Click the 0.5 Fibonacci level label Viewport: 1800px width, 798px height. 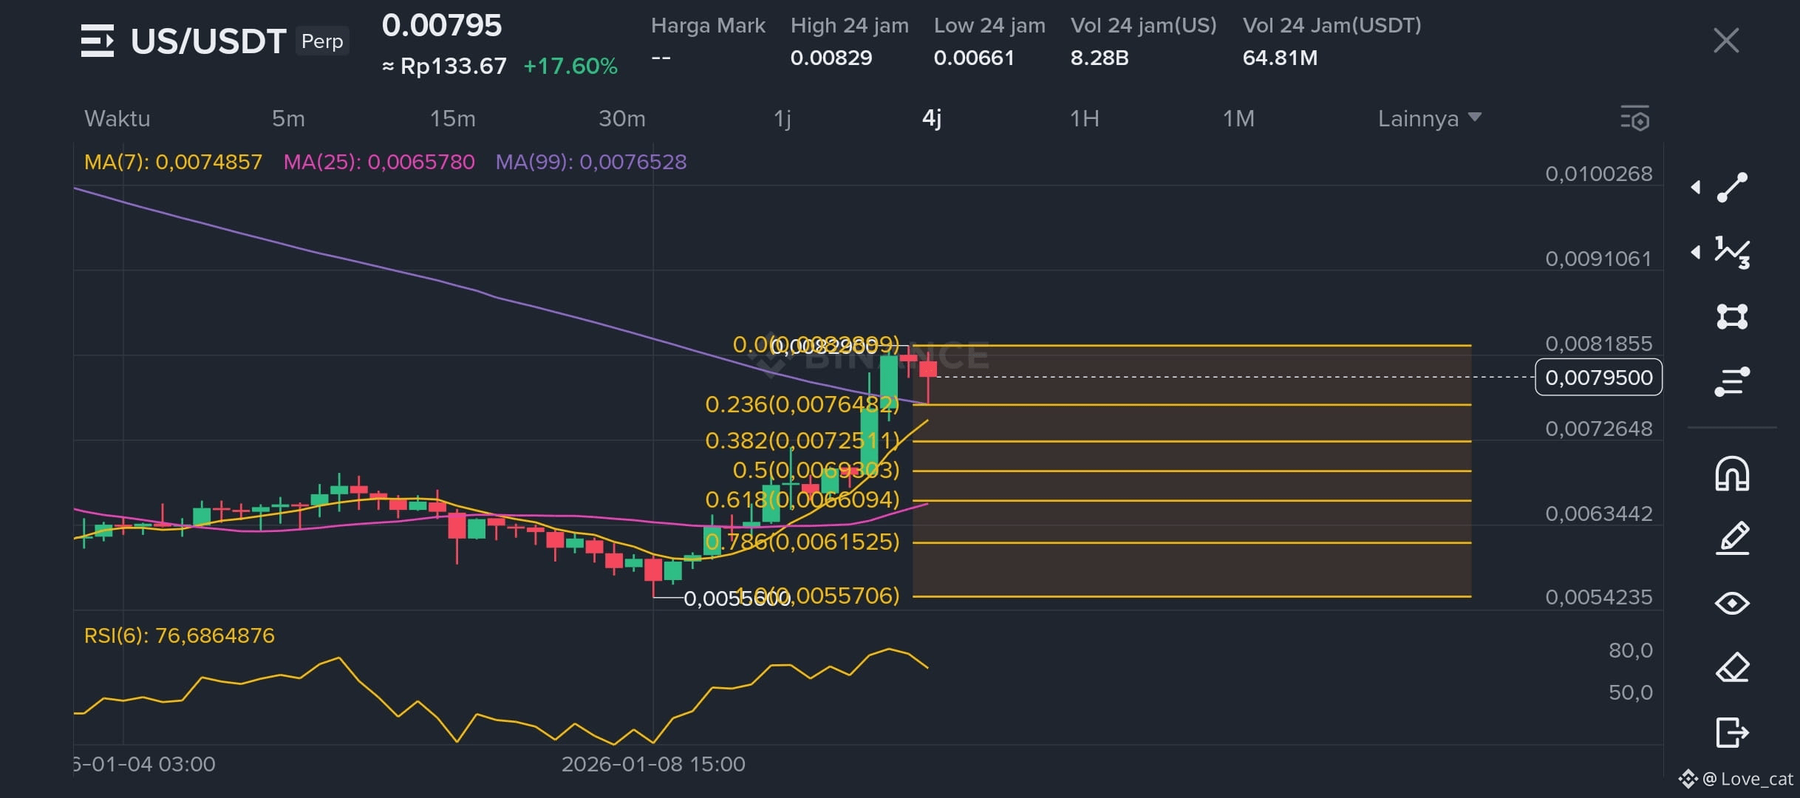(x=816, y=470)
